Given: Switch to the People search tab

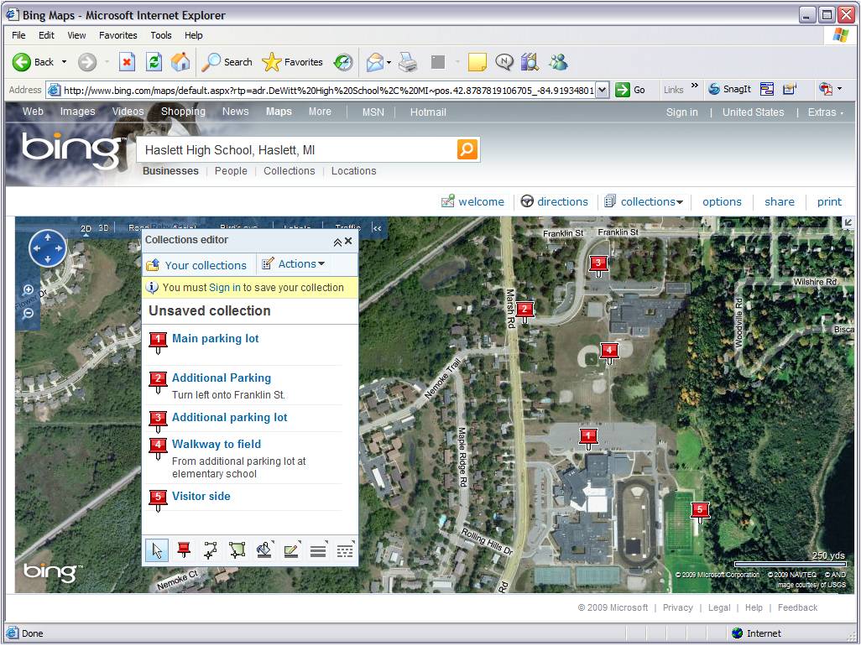Looking at the screenshot, I should coord(231,170).
